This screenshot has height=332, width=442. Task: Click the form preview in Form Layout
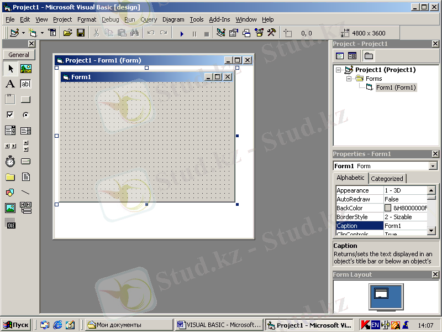pyautogui.click(x=381, y=293)
